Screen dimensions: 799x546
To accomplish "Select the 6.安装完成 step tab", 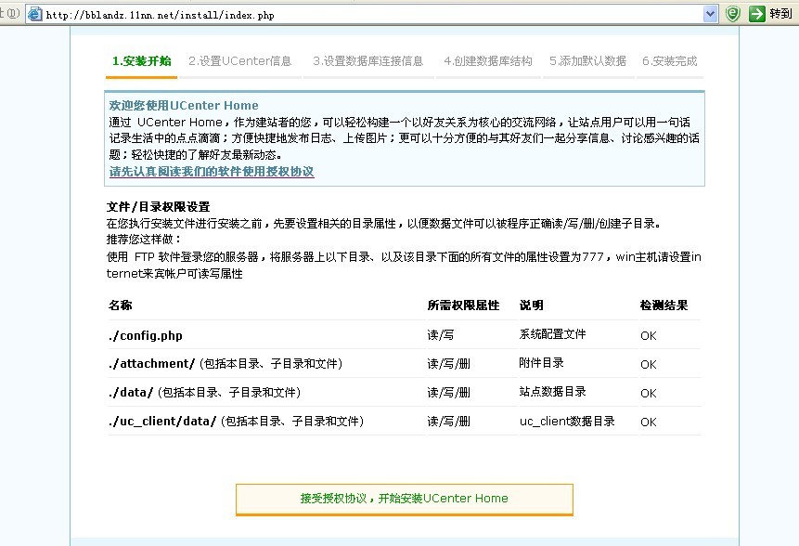I will (x=670, y=61).
